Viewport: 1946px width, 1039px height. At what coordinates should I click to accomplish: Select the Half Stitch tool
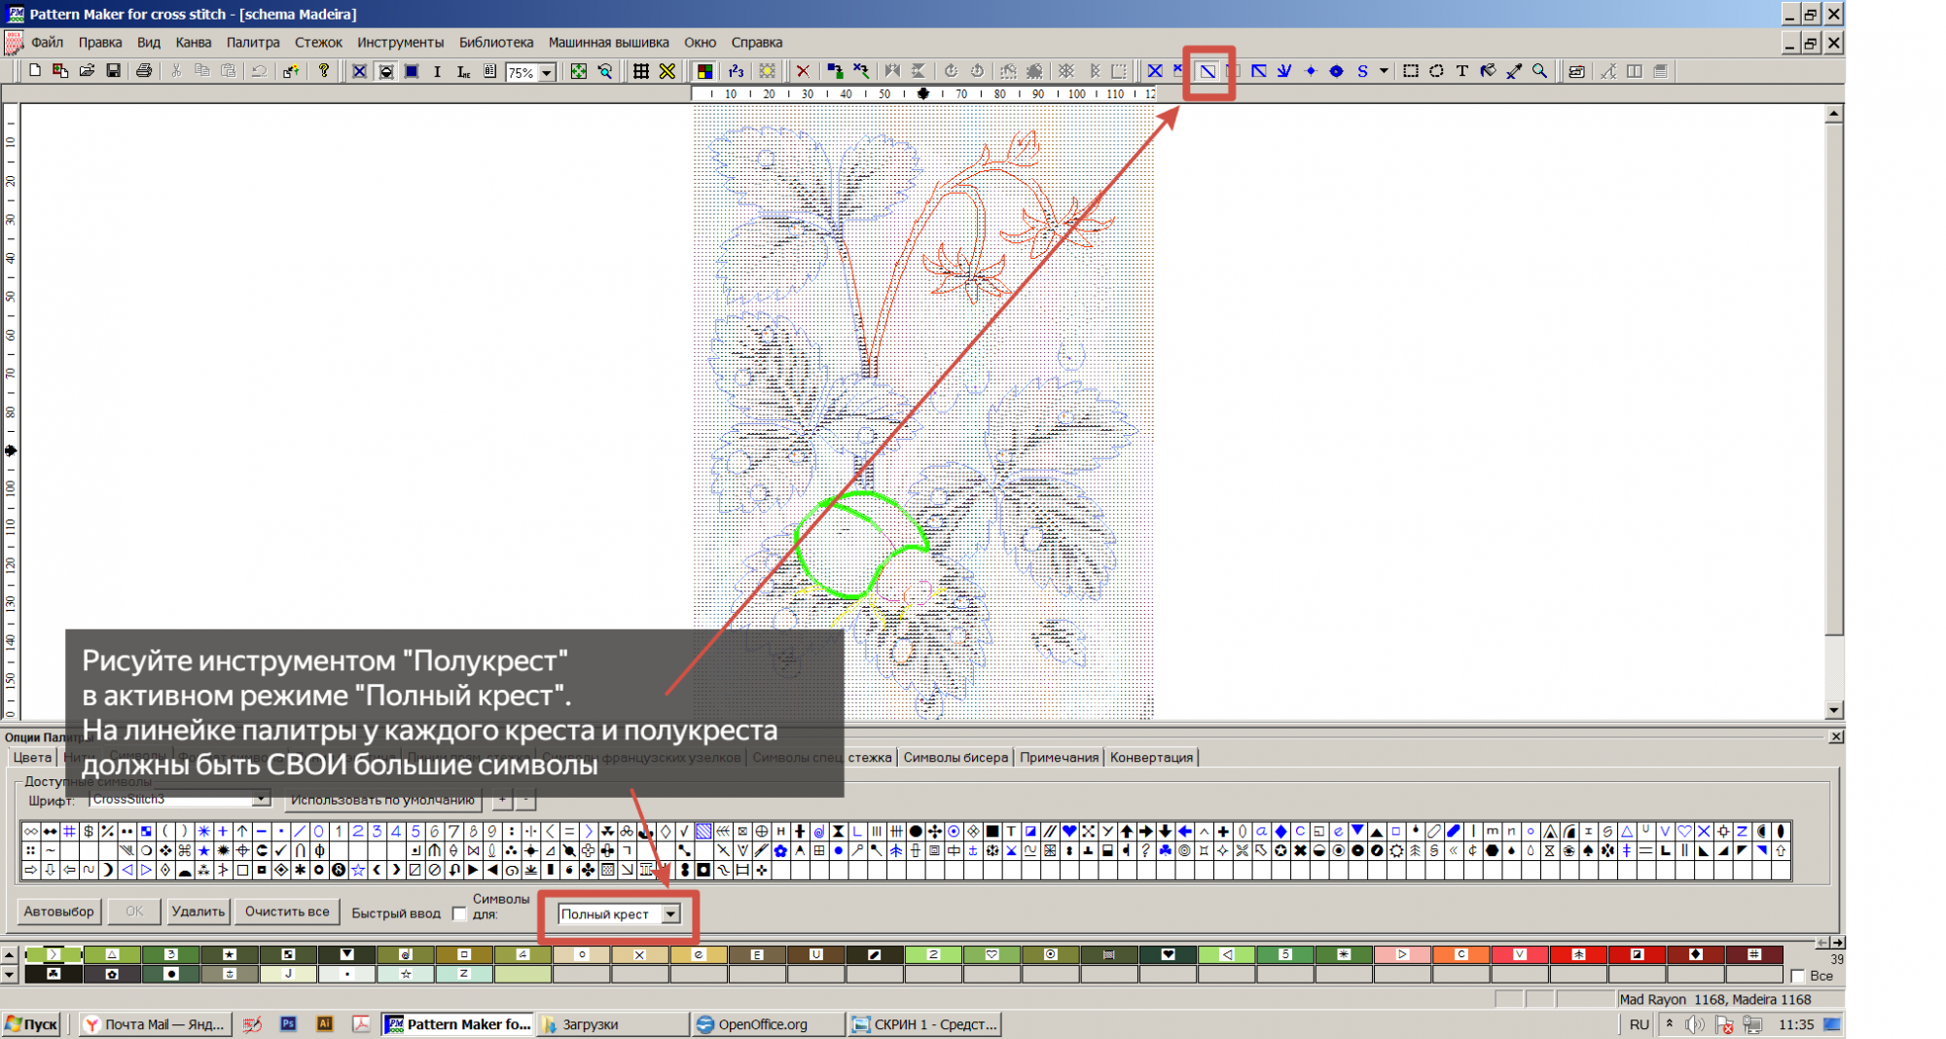point(1207,71)
